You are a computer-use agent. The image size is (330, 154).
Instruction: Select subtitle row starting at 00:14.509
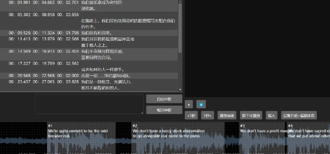[89, 54]
